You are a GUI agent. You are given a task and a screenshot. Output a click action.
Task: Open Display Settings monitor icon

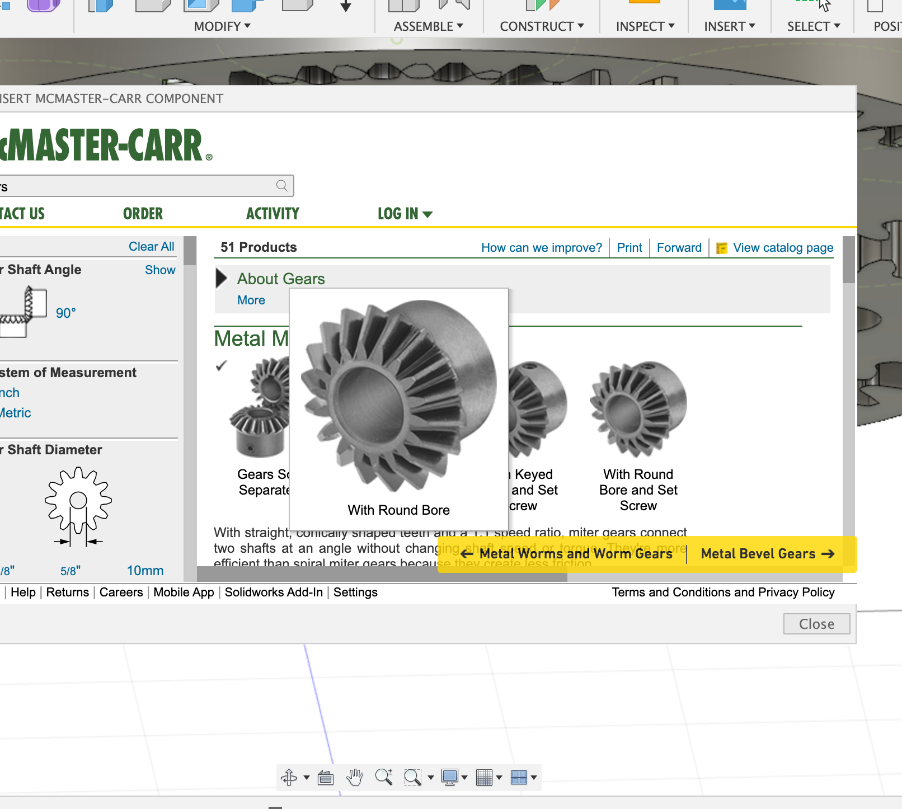[450, 777]
